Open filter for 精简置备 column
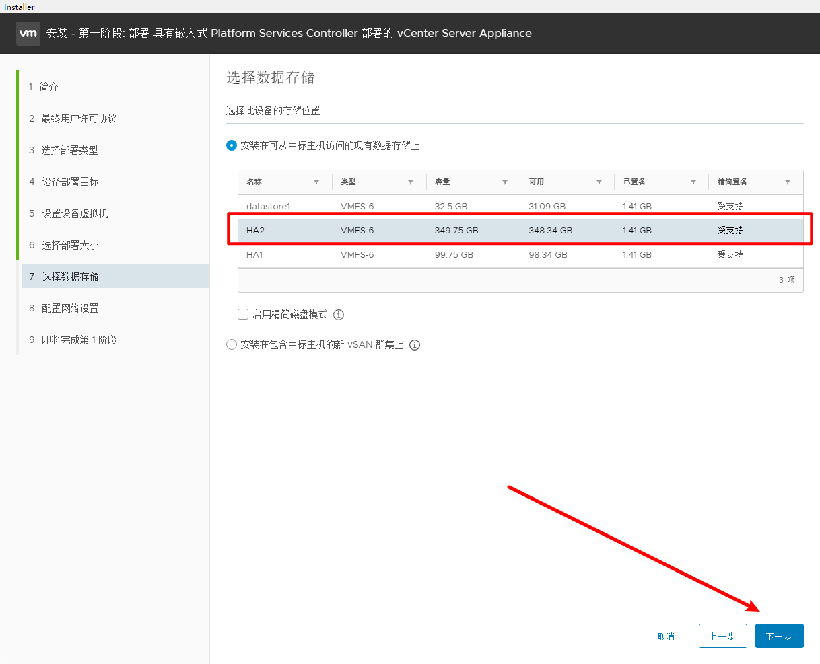The image size is (820, 664). pos(788,182)
